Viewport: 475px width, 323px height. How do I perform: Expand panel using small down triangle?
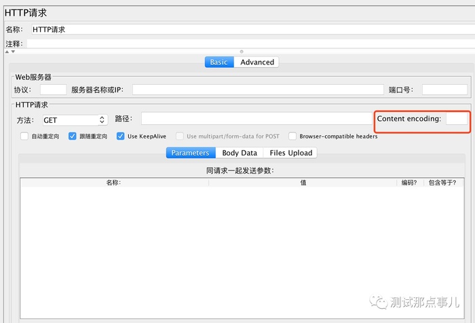tap(13, 52)
